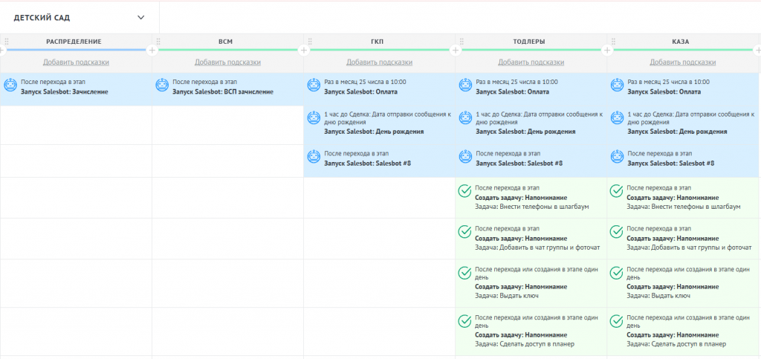Click checkmark icon of шлагбаум task in КАЗА
This screenshot has width=761, height=359.
pos(616,191)
